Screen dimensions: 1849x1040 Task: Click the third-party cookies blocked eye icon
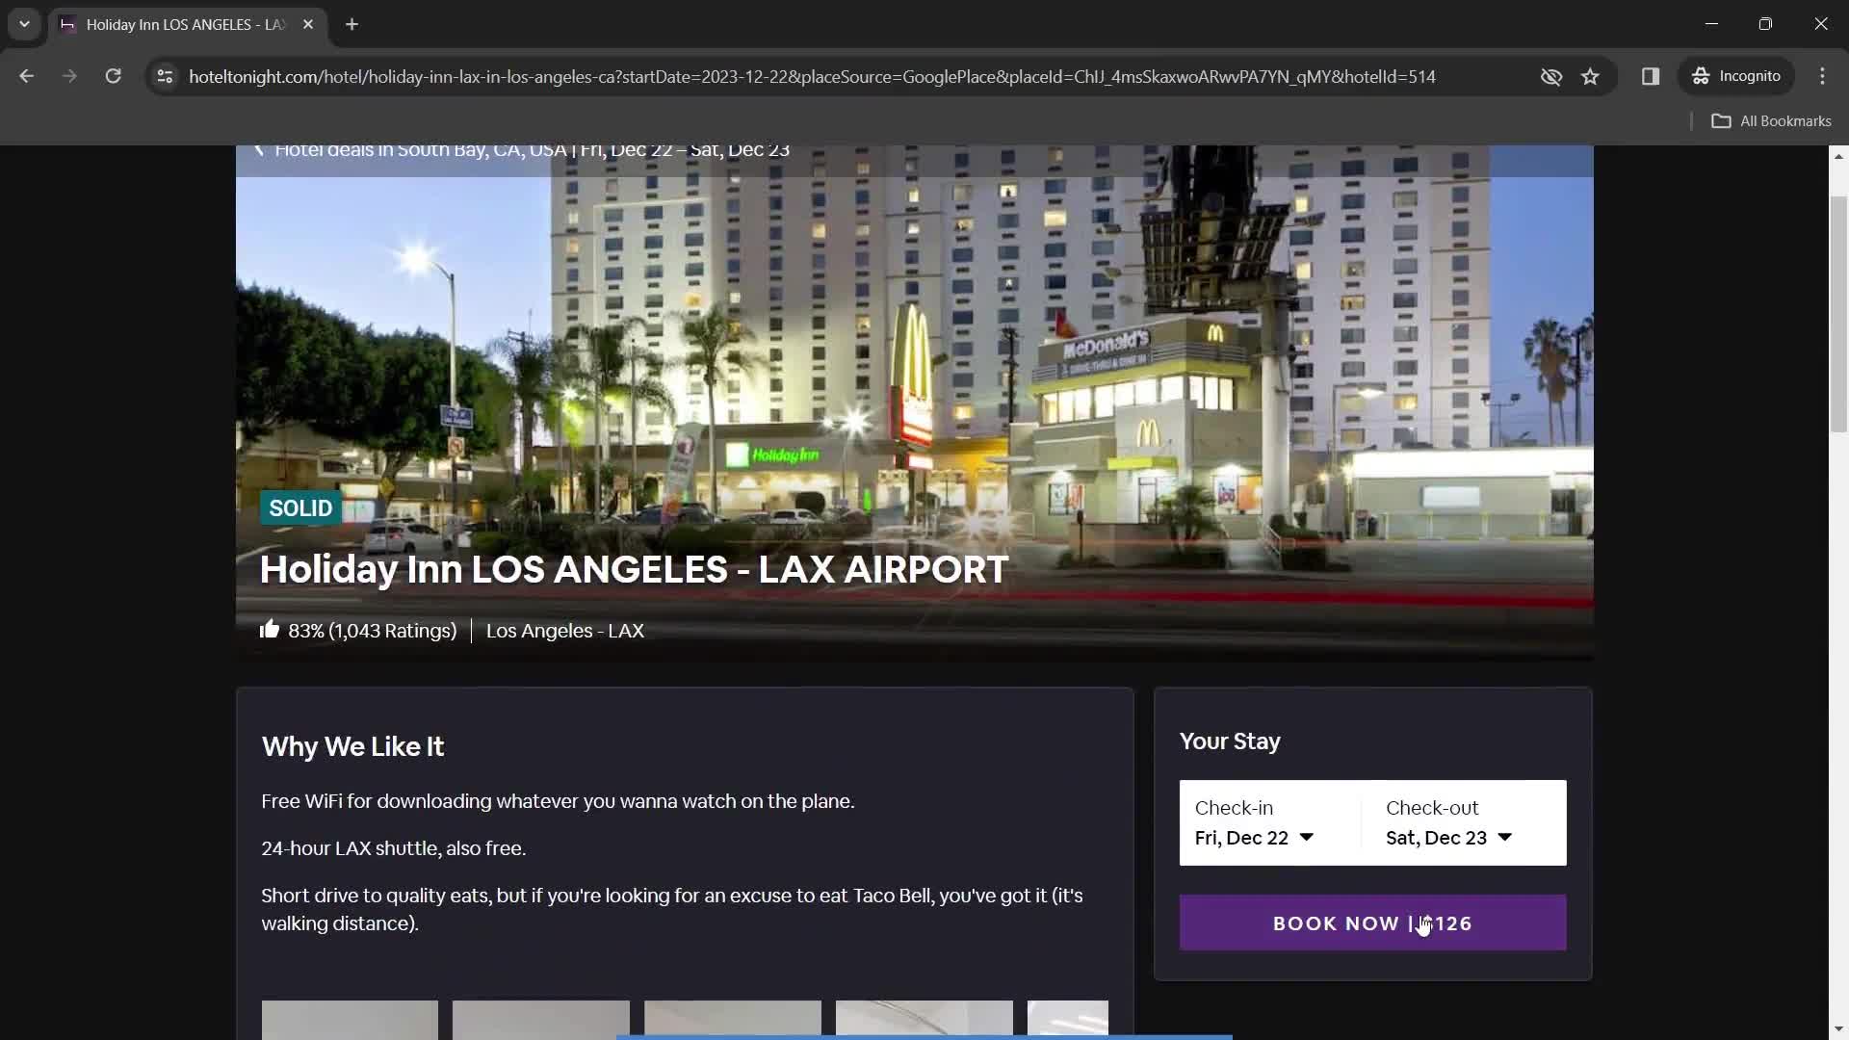tap(1550, 76)
